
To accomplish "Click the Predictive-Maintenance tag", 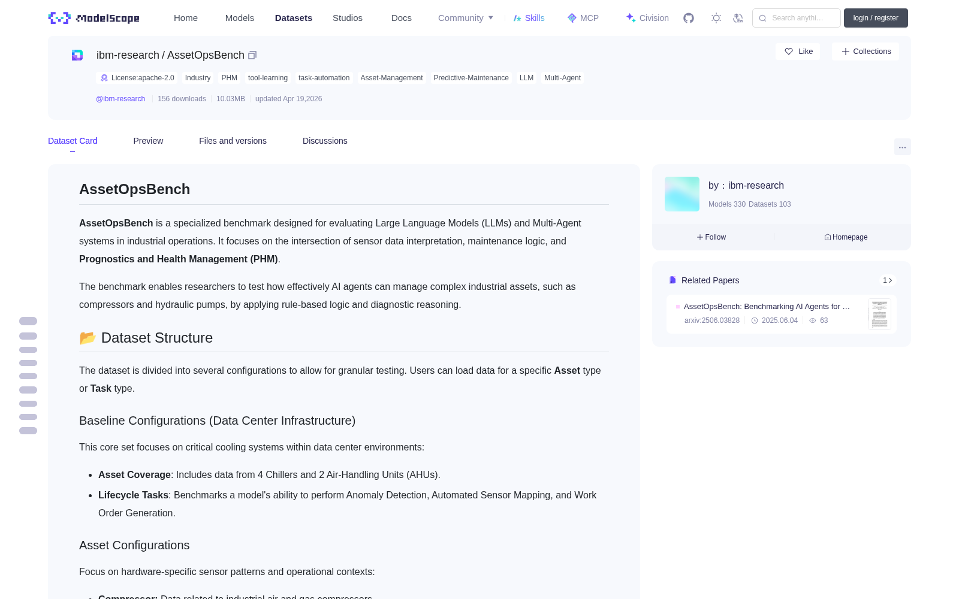I will click(471, 78).
